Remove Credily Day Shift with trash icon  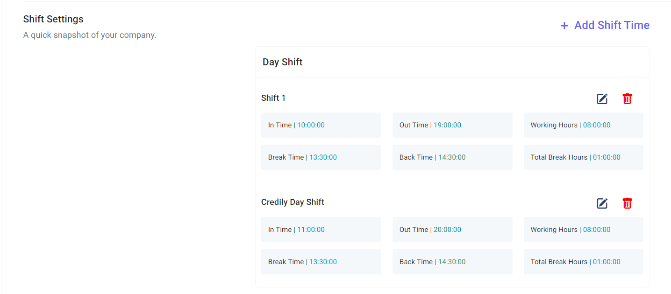tap(627, 203)
